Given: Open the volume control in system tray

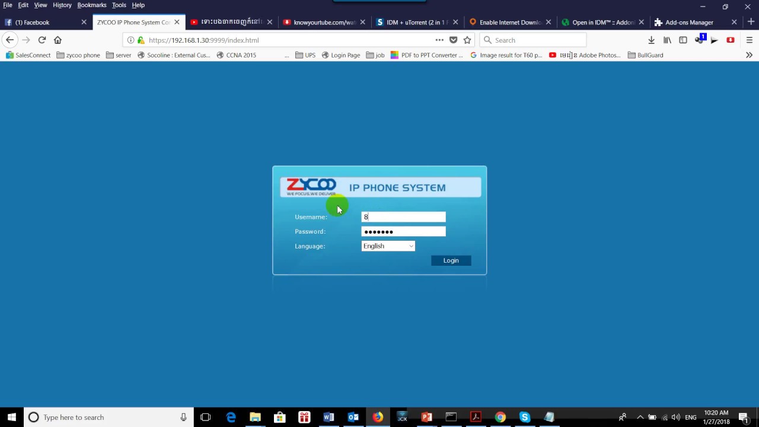Looking at the screenshot, I should 676,417.
